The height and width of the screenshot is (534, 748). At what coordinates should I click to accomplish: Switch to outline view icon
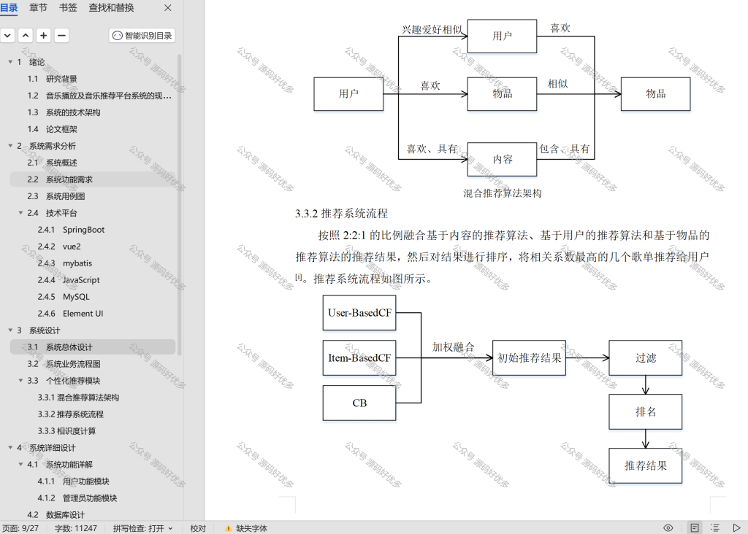[715, 528]
